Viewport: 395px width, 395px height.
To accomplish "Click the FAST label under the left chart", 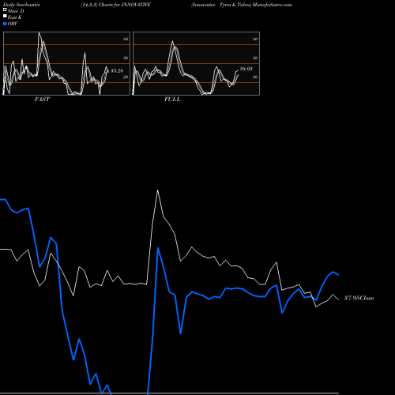I will click(x=42, y=100).
